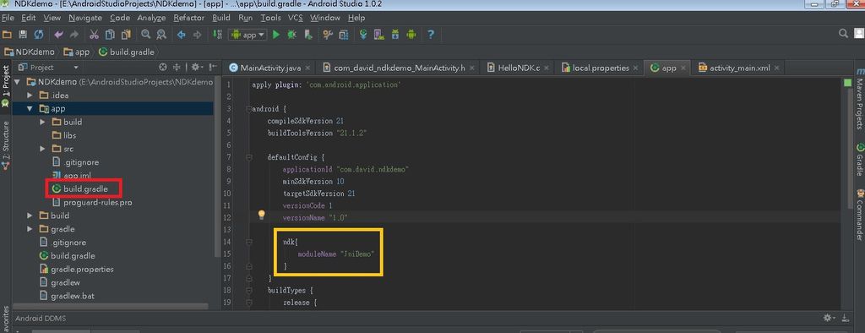Click the Search Everywhere magnifier at top right
The image size is (865, 333).
pos(844,34)
